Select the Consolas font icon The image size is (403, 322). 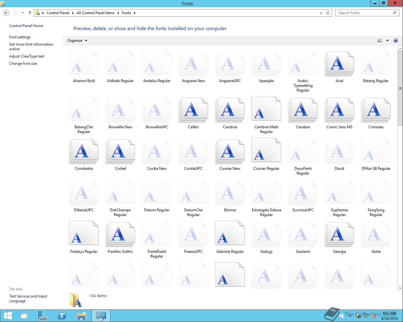[376, 110]
